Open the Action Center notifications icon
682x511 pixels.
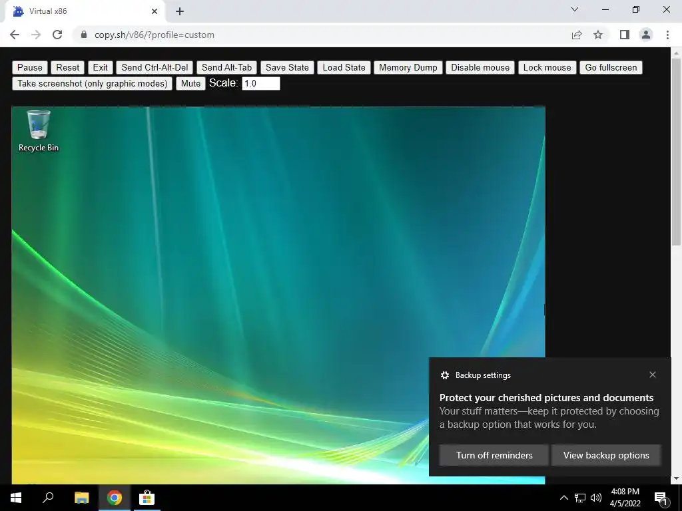[661, 498]
